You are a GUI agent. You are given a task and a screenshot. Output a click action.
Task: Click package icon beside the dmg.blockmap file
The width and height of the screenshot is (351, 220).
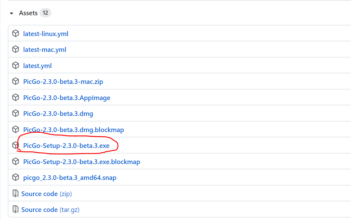click(16, 129)
